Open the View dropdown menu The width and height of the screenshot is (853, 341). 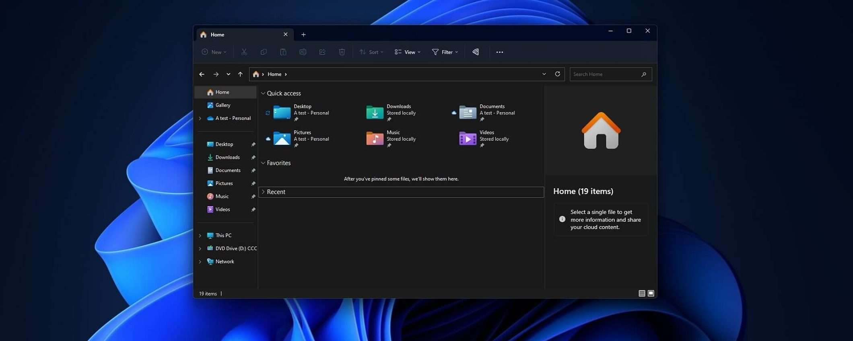pyautogui.click(x=408, y=52)
